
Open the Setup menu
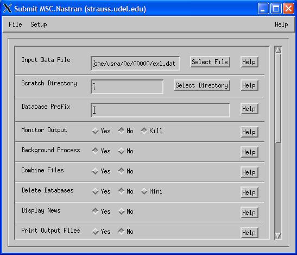39,24
